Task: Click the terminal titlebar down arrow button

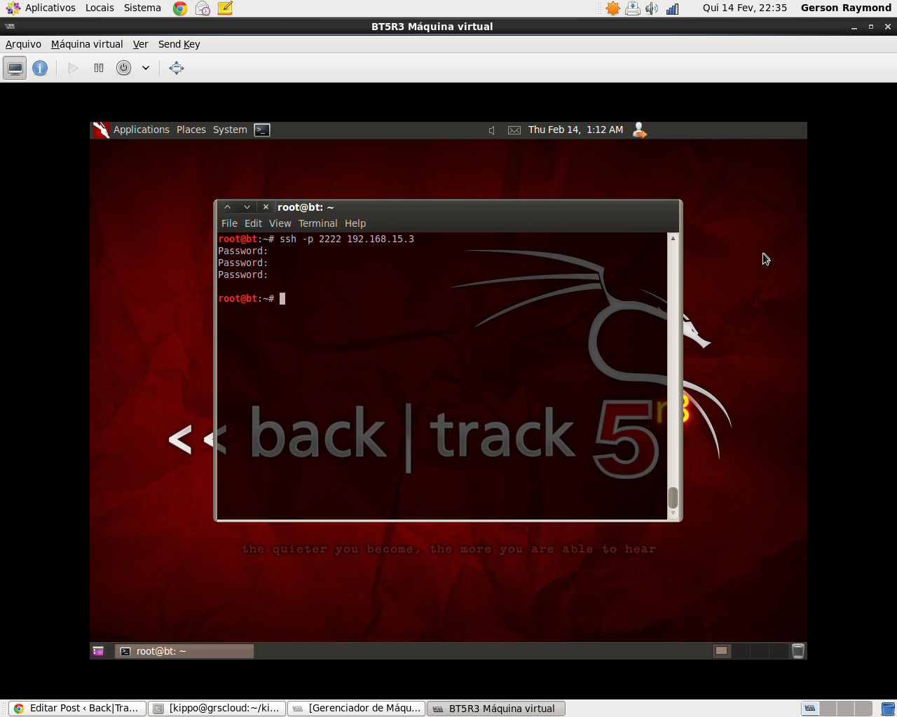Action: [247, 207]
